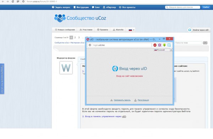Click the green download arrow extension icon

tap(164, 45)
